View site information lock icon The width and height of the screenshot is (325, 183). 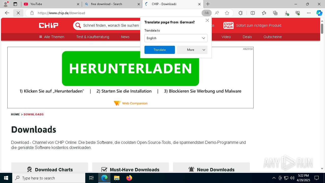(x=32, y=13)
